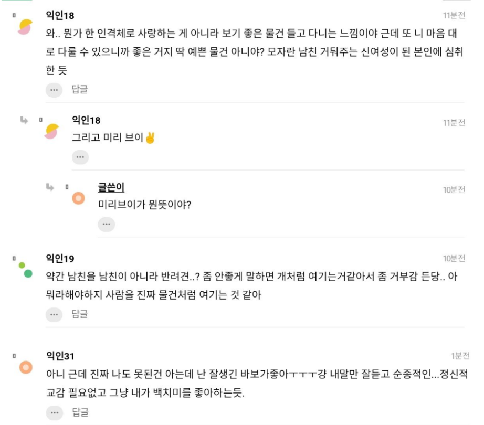This screenshot has width=484, height=425.
Task: Click the underlined 글쓴이 username
Action: pyautogui.click(x=111, y=187)
